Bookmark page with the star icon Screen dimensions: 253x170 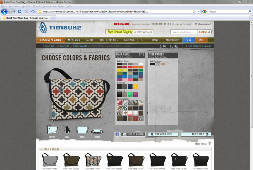tap(194, 12)
